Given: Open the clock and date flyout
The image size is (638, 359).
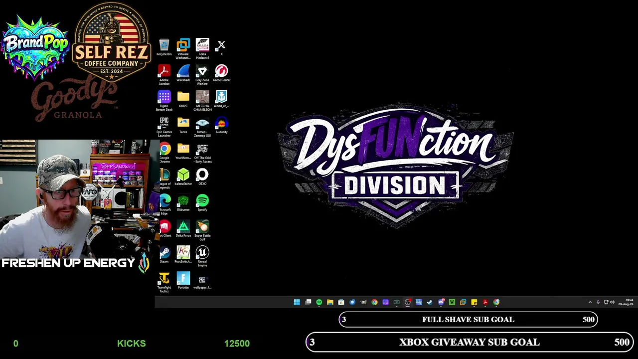Looking at the screenshot, I should 626,302.
